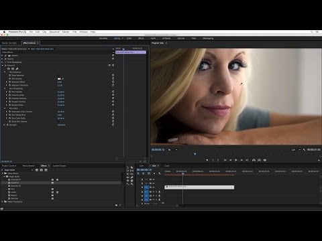Go to In point in Program Monitor
This screenshot has width=322, height=241.
(x=225, y=160)
